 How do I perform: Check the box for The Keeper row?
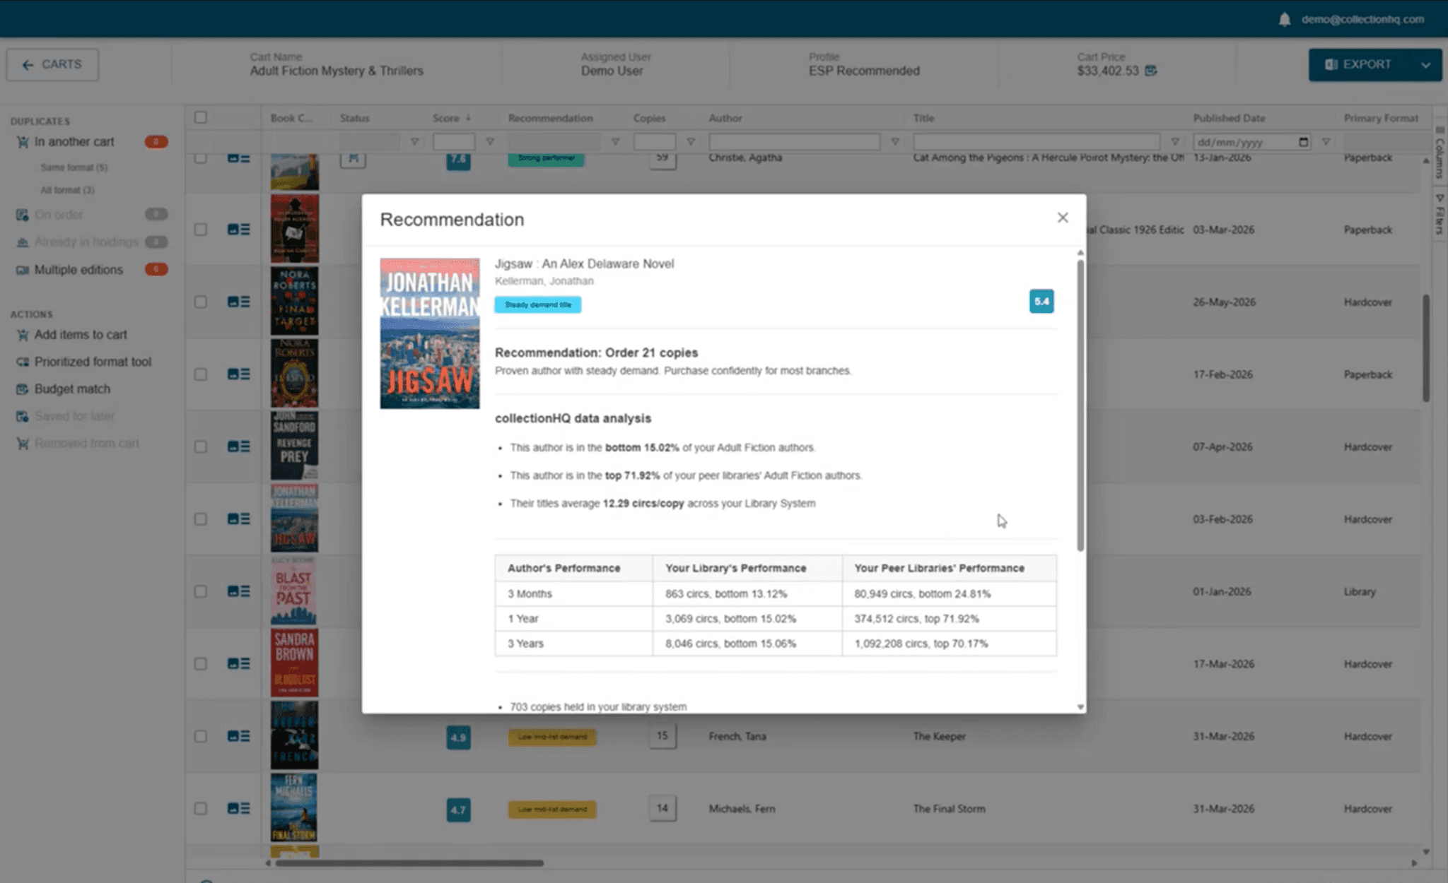[201, 736]
